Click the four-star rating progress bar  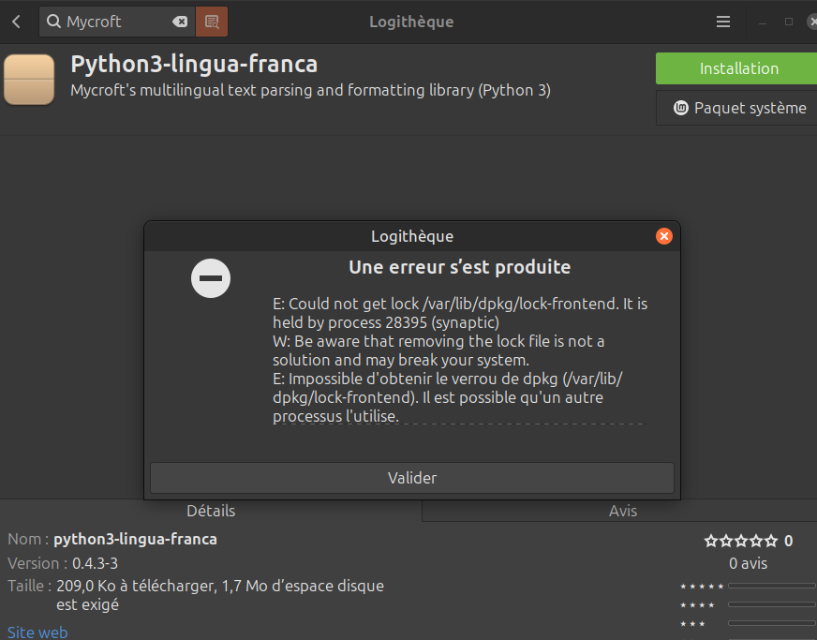[x=771, y=605]
